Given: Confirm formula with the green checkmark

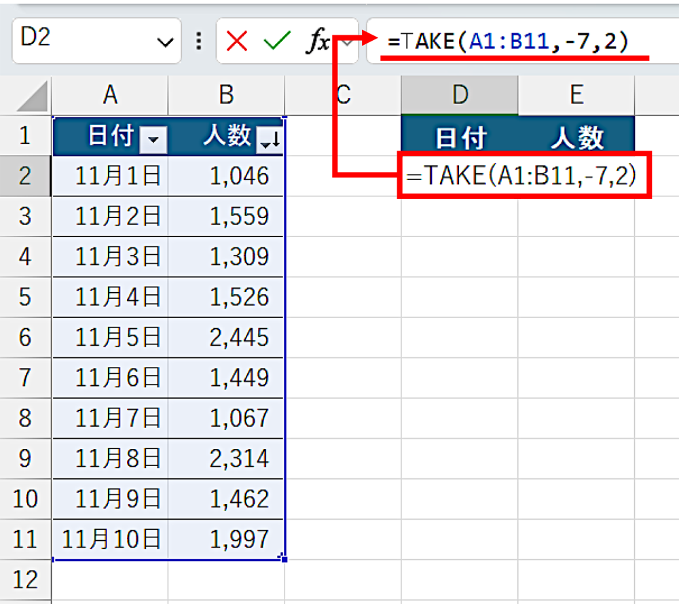Looking at the screenshot, I should coord(277,41).
